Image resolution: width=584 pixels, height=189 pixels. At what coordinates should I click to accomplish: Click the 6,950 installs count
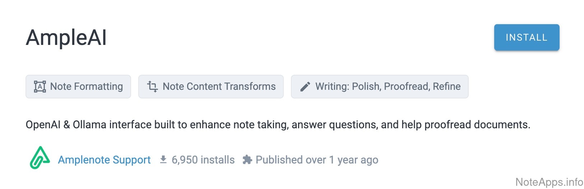(203, 160)
